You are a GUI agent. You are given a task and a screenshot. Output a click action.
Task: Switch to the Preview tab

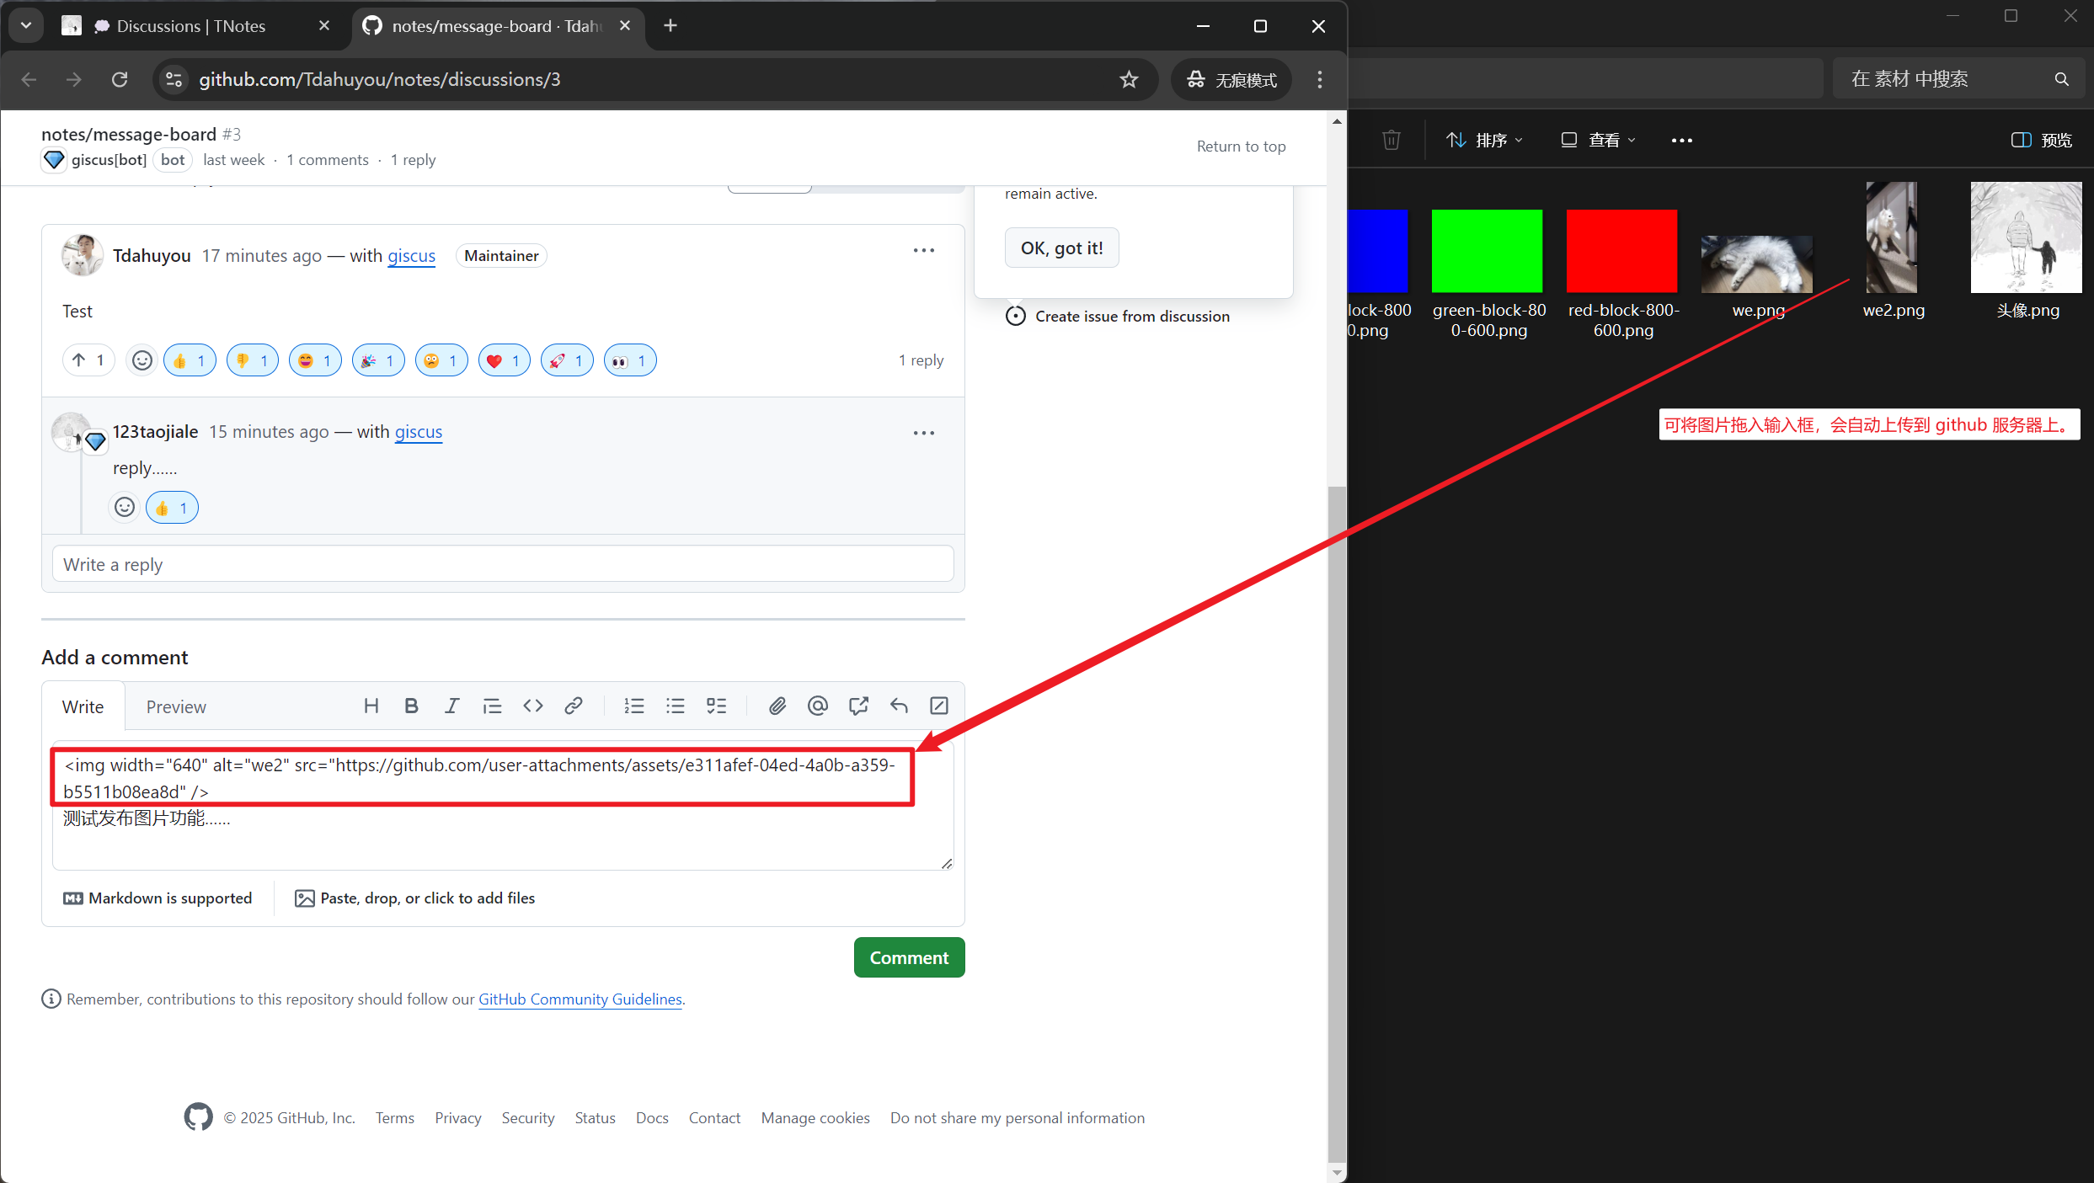[x=175, y=706]
